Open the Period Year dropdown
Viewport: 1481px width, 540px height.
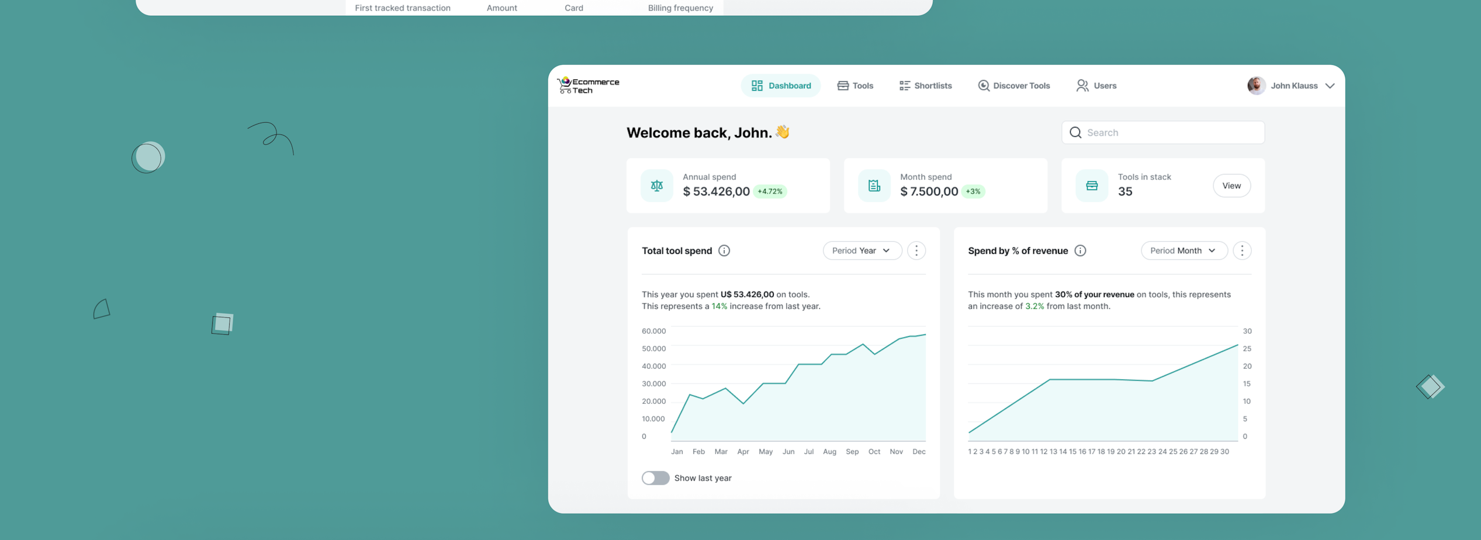click(x=862, y=251)
